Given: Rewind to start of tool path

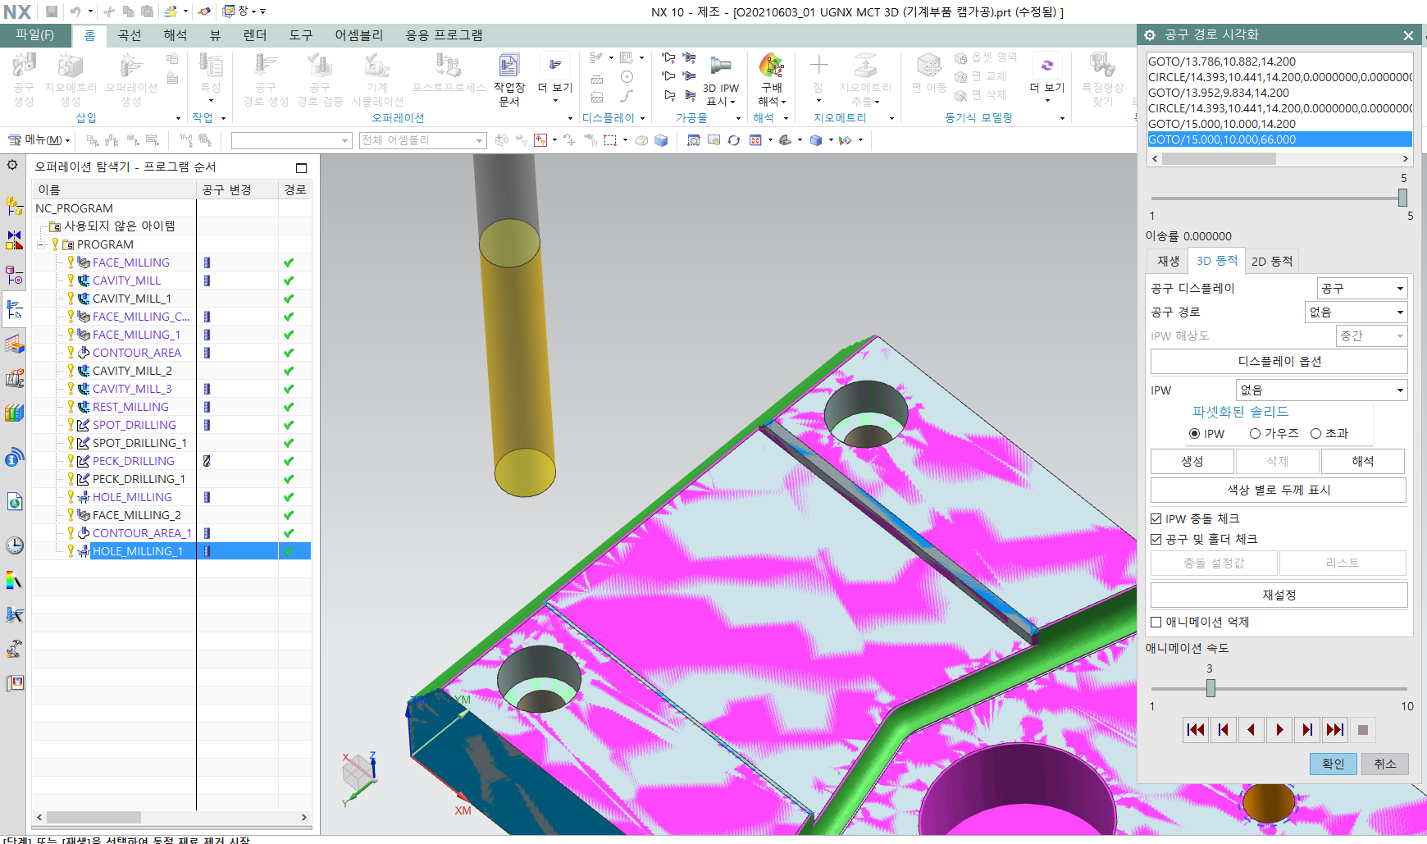Looking at the screenshot, I should coord(1196,730).
